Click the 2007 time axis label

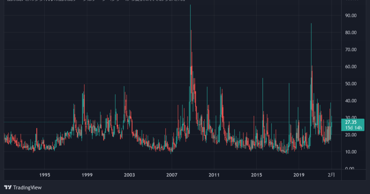point(172,175)
